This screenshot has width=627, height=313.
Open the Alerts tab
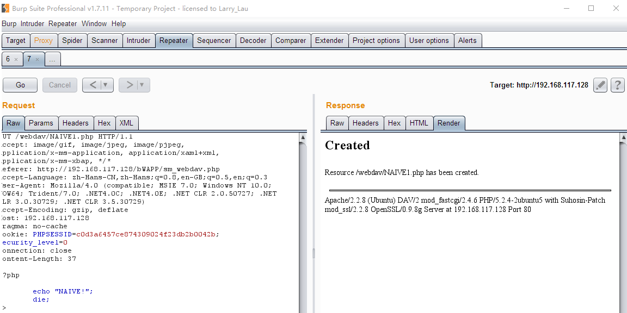[x=468, y=41]
